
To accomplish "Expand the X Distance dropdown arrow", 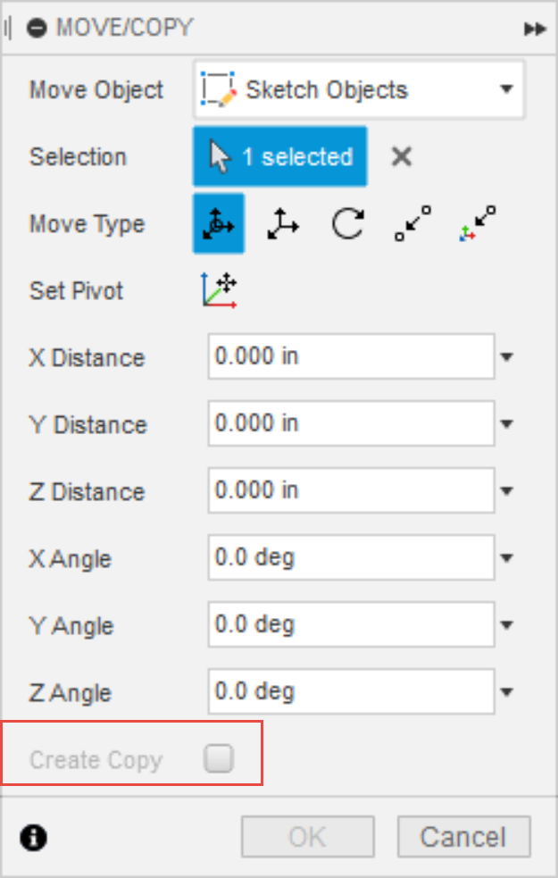I will (x=507, y=357).
